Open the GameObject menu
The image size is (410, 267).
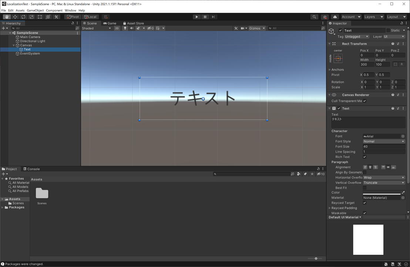(x=35, y=10)
